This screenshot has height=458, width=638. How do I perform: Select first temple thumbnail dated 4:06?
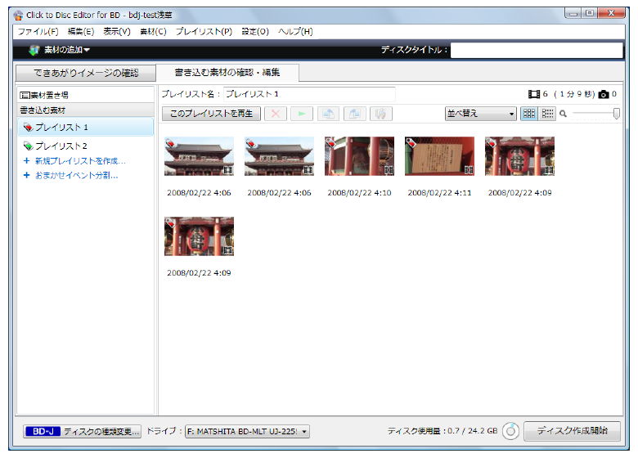point(199,156)
